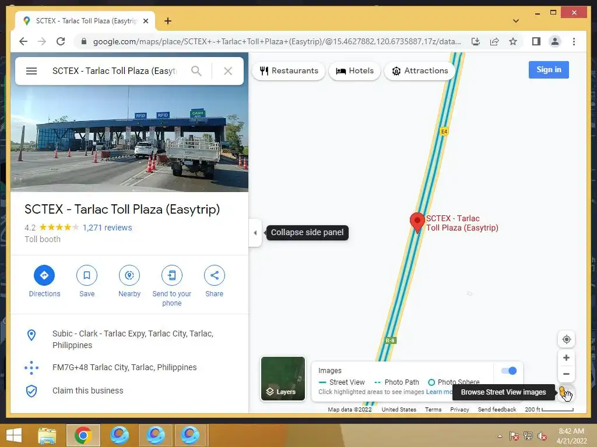597x447 pixels.
Task: Click the plus code dots icon
Action: (x=31, y=368)
